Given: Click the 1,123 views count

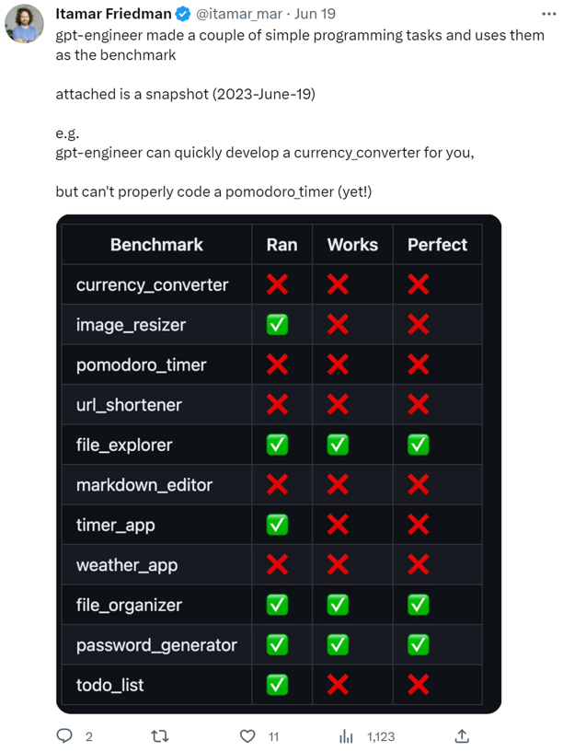Looking at the screenshot, I should click(x=381, y=736).
